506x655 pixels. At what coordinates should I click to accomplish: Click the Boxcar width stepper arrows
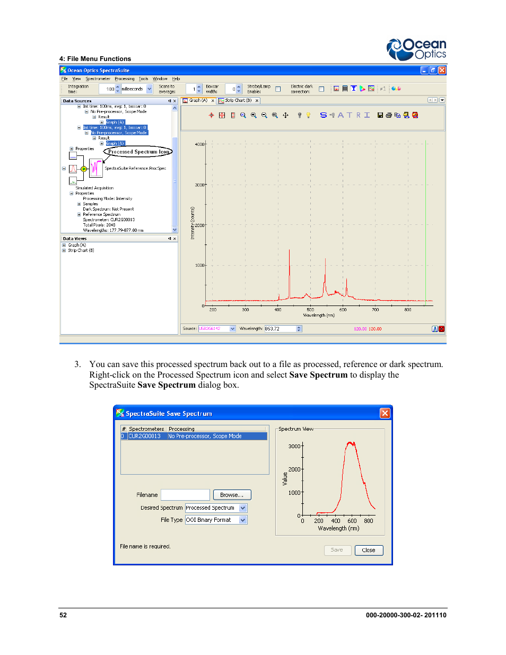pos(239,89)
